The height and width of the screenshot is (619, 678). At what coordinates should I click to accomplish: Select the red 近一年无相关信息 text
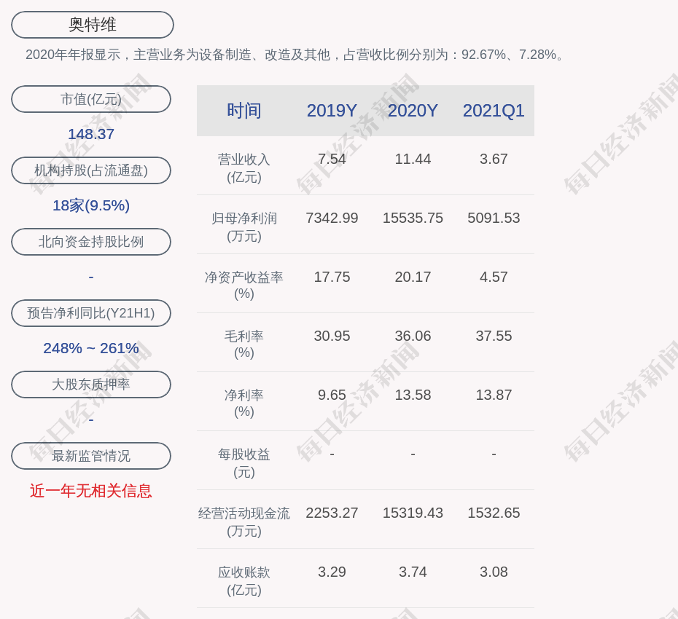coord(91,491)
